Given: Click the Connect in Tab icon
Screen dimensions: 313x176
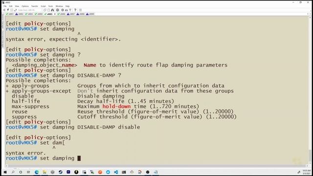Looking at the screenshot, I should [x=12, y=10].
